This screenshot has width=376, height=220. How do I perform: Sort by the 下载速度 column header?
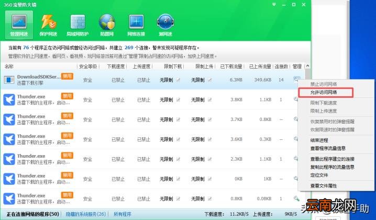116,67
